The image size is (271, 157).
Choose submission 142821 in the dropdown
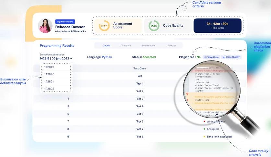coord(49,81)
